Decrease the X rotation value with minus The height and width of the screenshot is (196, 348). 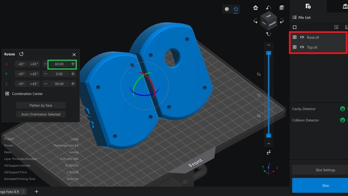(46, 64)
